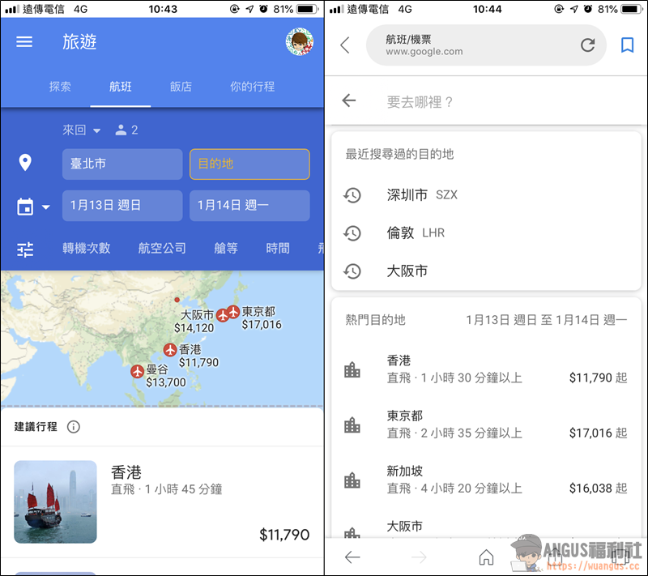The image size is (648, 576).
Task: Tap the 目的地 destination field
Action: point(249,164)
